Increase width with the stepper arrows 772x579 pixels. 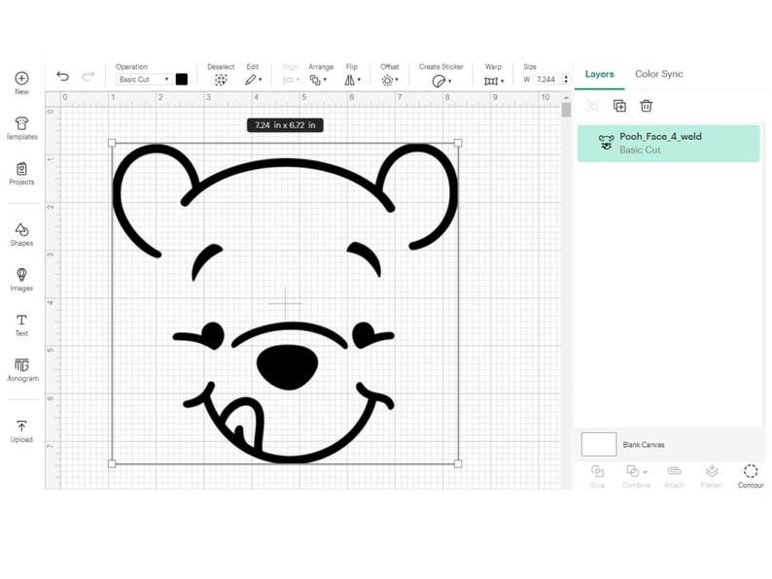(566, 77)
